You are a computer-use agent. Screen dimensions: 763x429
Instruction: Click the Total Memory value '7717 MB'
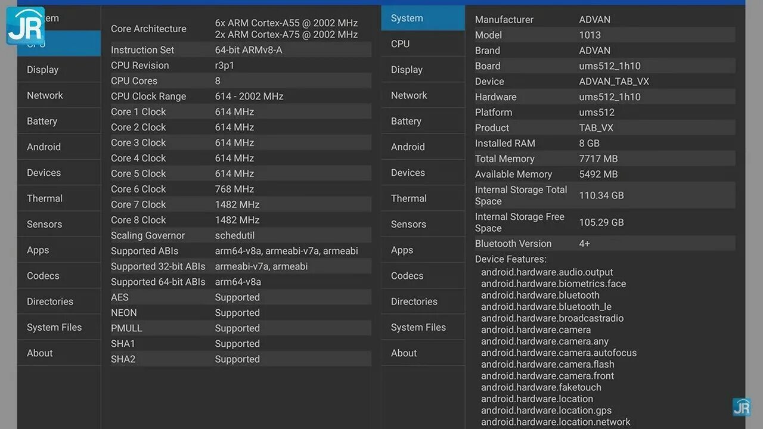(x=598, y=159)
